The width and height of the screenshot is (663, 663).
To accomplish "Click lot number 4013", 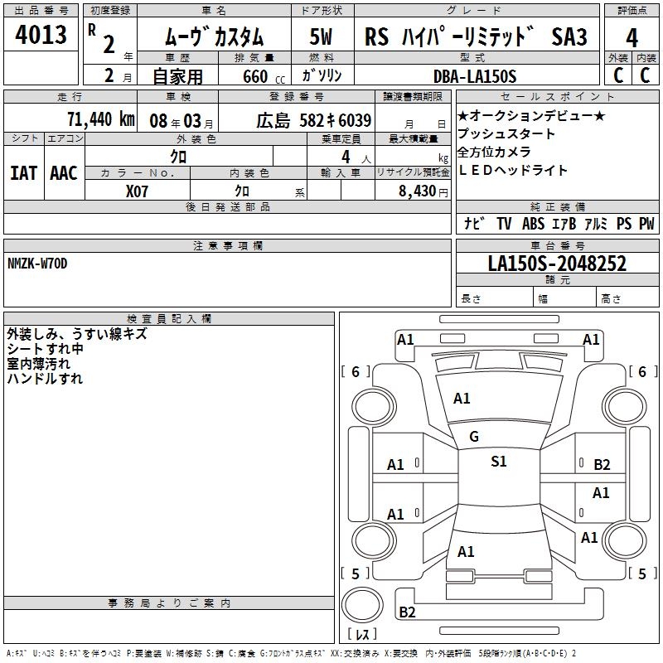I will 41,34.
